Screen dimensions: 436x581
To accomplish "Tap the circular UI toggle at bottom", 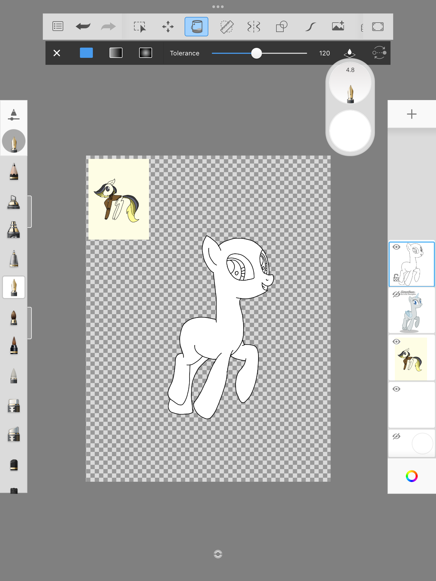I will pyautogui.click(x=218, y=554).
